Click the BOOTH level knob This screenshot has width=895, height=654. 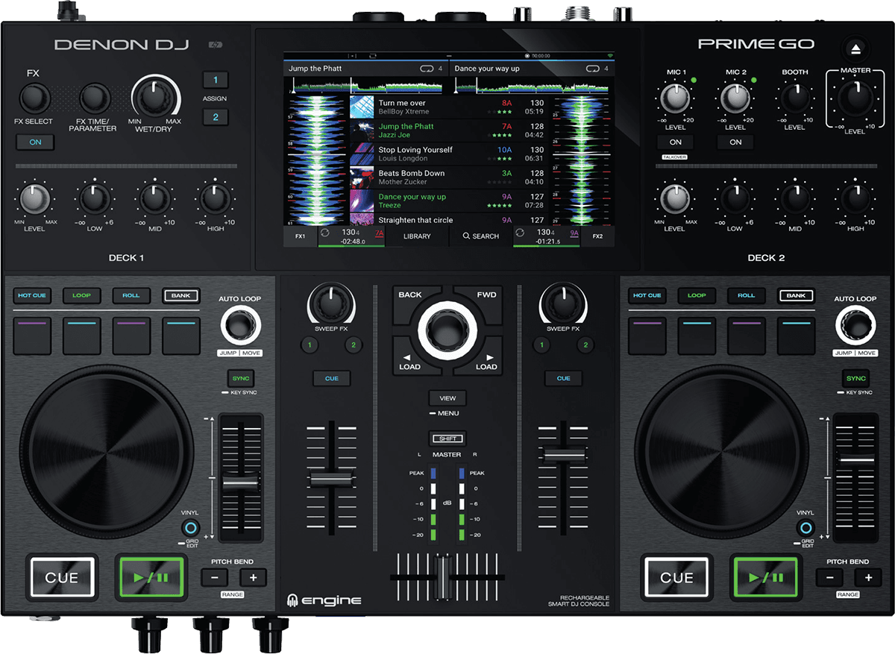[x=794, y=98]
